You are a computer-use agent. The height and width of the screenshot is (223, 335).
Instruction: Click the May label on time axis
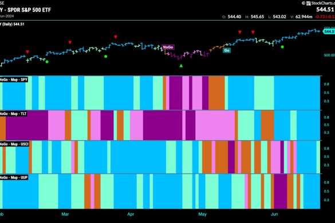coord(202,214)
